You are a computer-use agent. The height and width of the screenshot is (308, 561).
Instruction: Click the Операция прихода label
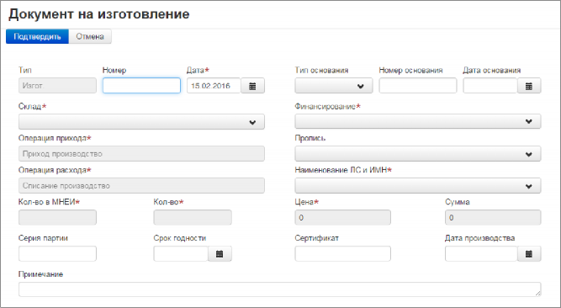(55, 138)
